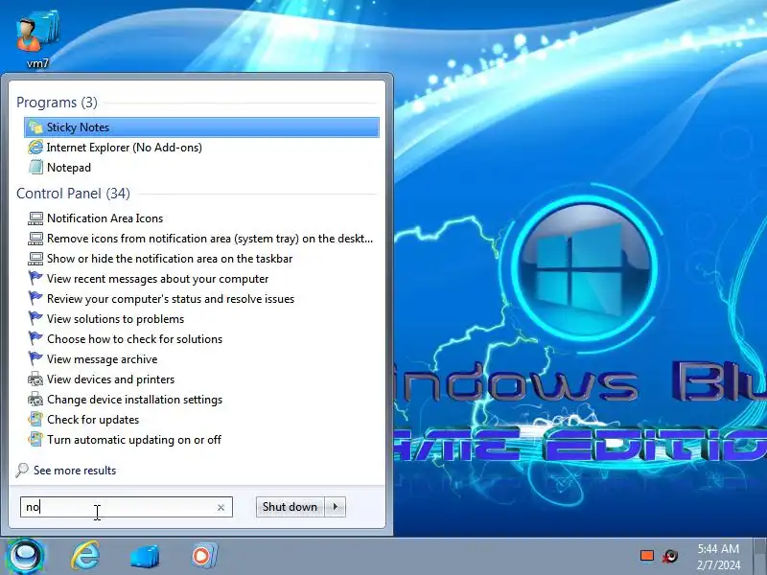Click flag icon beside View solutions to problems
The image size is (767, 575).
pos(35,318)
